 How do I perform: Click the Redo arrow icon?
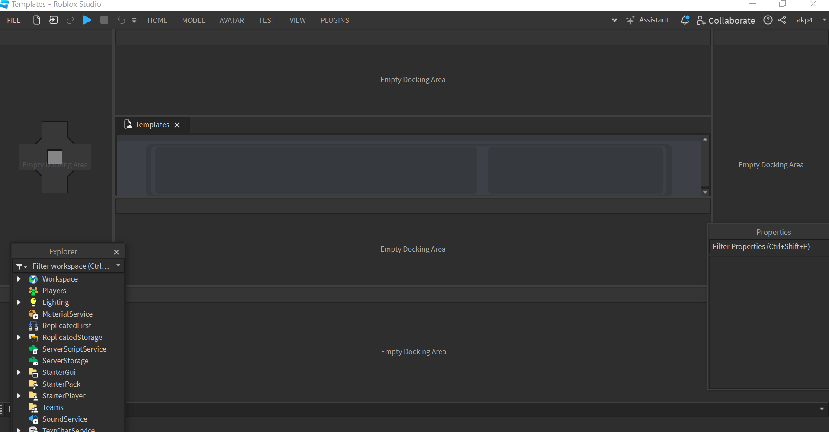click(70, 20)
